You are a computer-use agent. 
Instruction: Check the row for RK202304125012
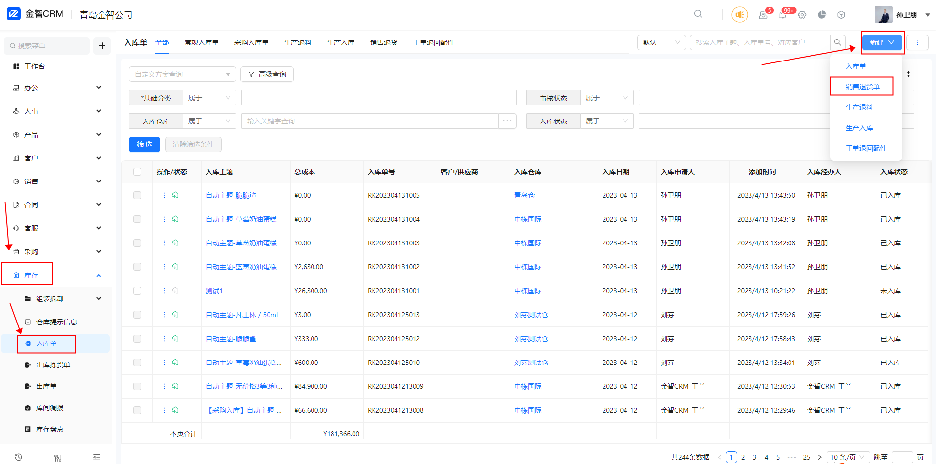[x=137, y=339]
